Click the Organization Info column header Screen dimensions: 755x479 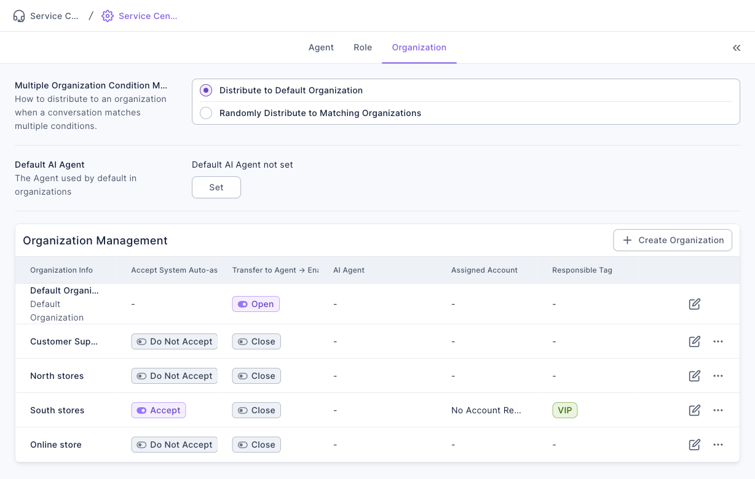pyautogui.click(x=61, y=270)
